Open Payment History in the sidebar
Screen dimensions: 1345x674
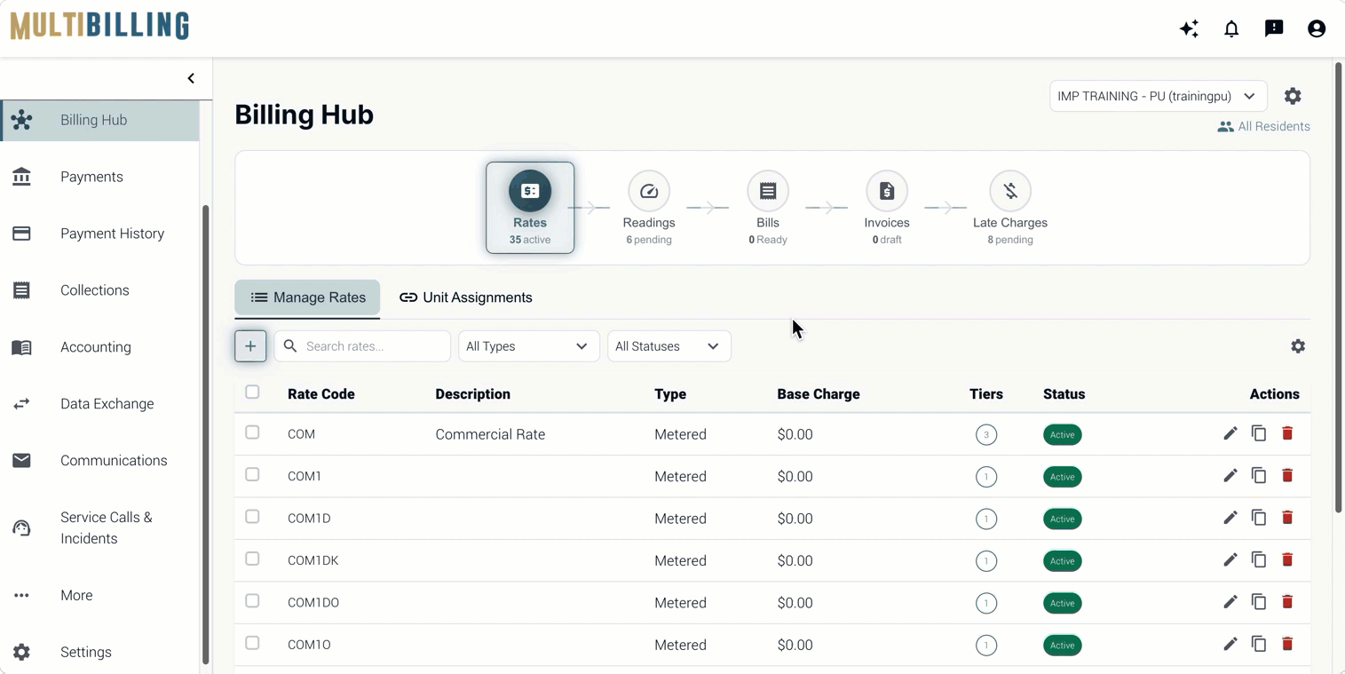pos(100,234)
